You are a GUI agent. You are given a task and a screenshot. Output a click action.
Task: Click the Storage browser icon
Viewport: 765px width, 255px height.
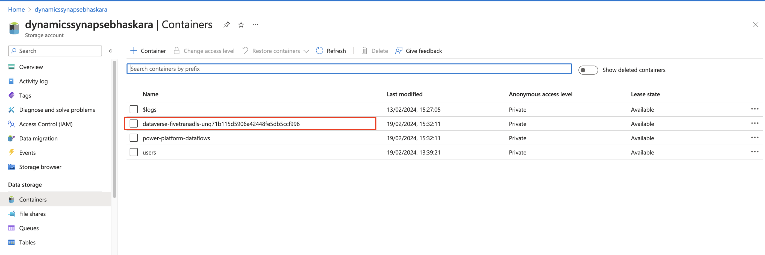pos(11,167)
